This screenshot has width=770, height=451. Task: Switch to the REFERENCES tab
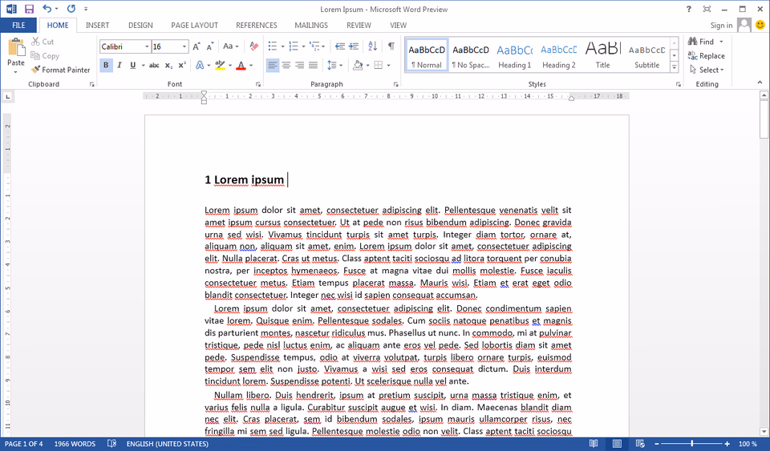pyautogui.click(x=257, y=25)
